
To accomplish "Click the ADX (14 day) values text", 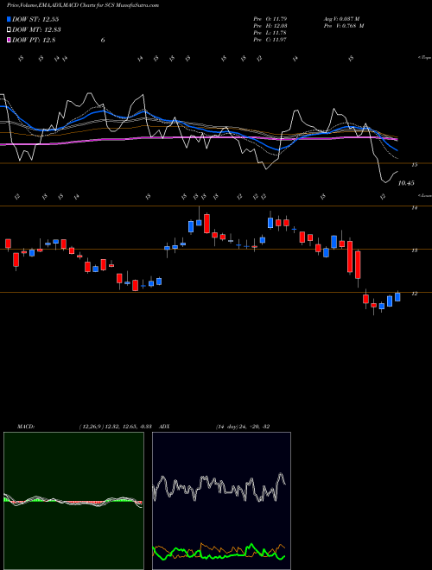I will 243,427.
